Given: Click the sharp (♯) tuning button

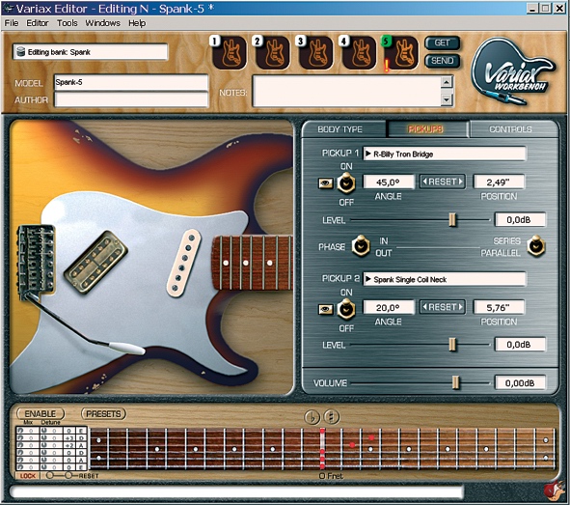Looking at the screenshot, I should 331,417.
